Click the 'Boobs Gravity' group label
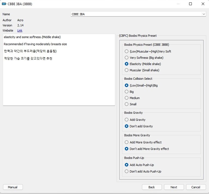 pyautogui.click(x=134, y=113)
